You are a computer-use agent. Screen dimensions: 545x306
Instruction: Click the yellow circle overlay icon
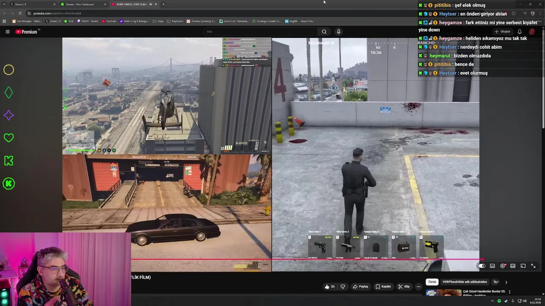(x=9, y=70)
